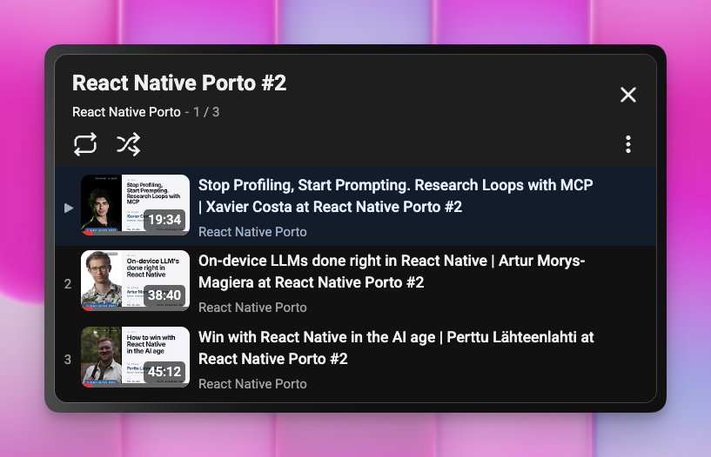Click the index number 3 beside Win with React Native
The image size is (711, 457).
coord(68,360)
